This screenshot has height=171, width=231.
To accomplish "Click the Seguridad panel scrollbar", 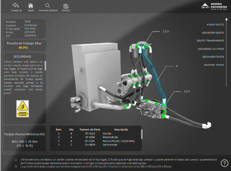I will click(45, 66).
